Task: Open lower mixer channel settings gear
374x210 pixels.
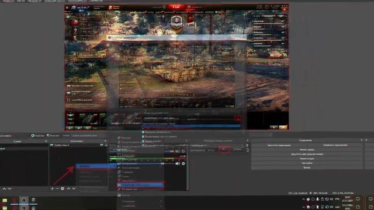Action: [x=183, y=163]
